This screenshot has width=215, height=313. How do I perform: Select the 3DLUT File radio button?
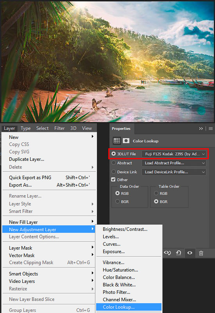pos(113,154)
